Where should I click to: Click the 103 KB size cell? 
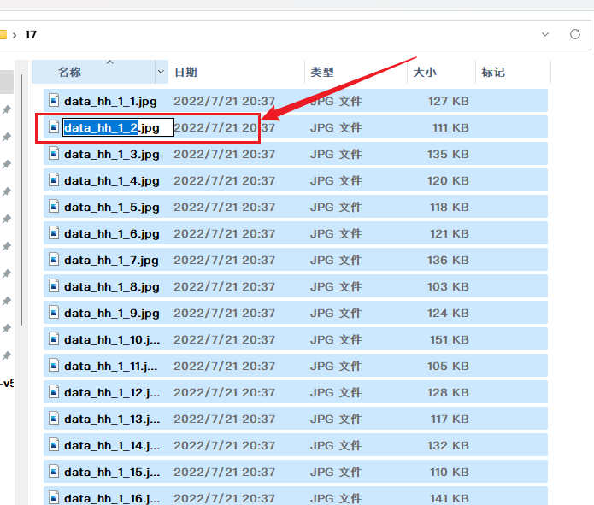pos(448,286)
